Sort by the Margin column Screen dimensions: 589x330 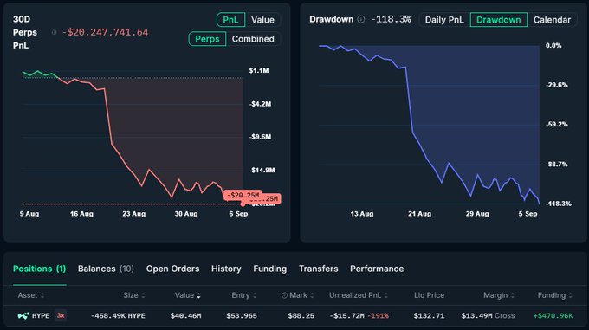click(x=498, y=295)
